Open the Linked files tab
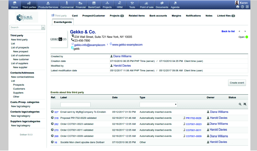The height and width of the screenshot is (151, 257). coord(226,16)
